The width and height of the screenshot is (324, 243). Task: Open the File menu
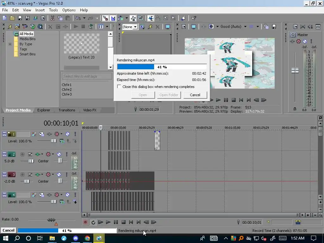pos(5,10)
